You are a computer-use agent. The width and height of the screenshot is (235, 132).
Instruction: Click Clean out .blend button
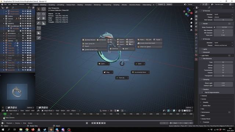point(149,47)
